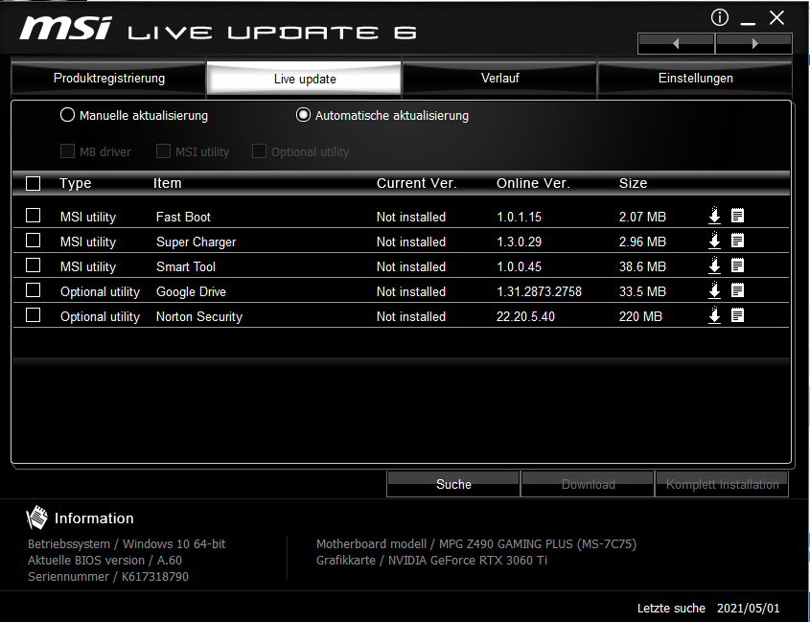Screen dimensions: 810x622
Task: Select Automatische aktualisierung radio button
Action: pos(303,115)
